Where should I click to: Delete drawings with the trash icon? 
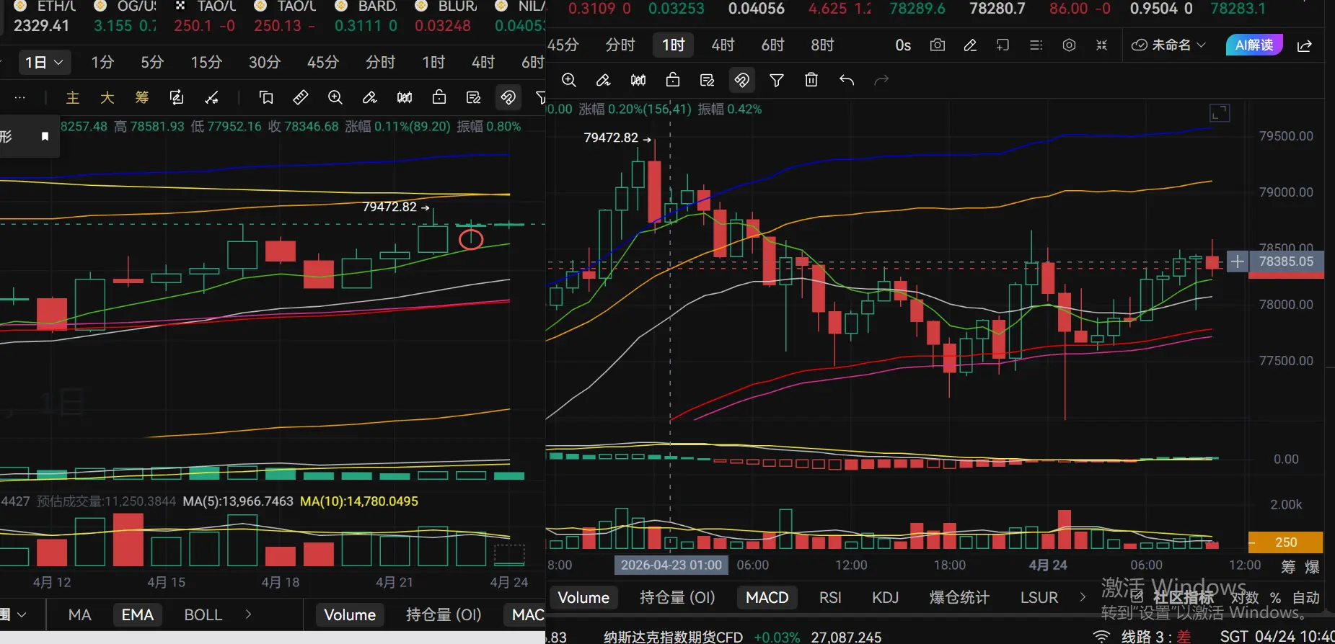click(x=811, y=80)
